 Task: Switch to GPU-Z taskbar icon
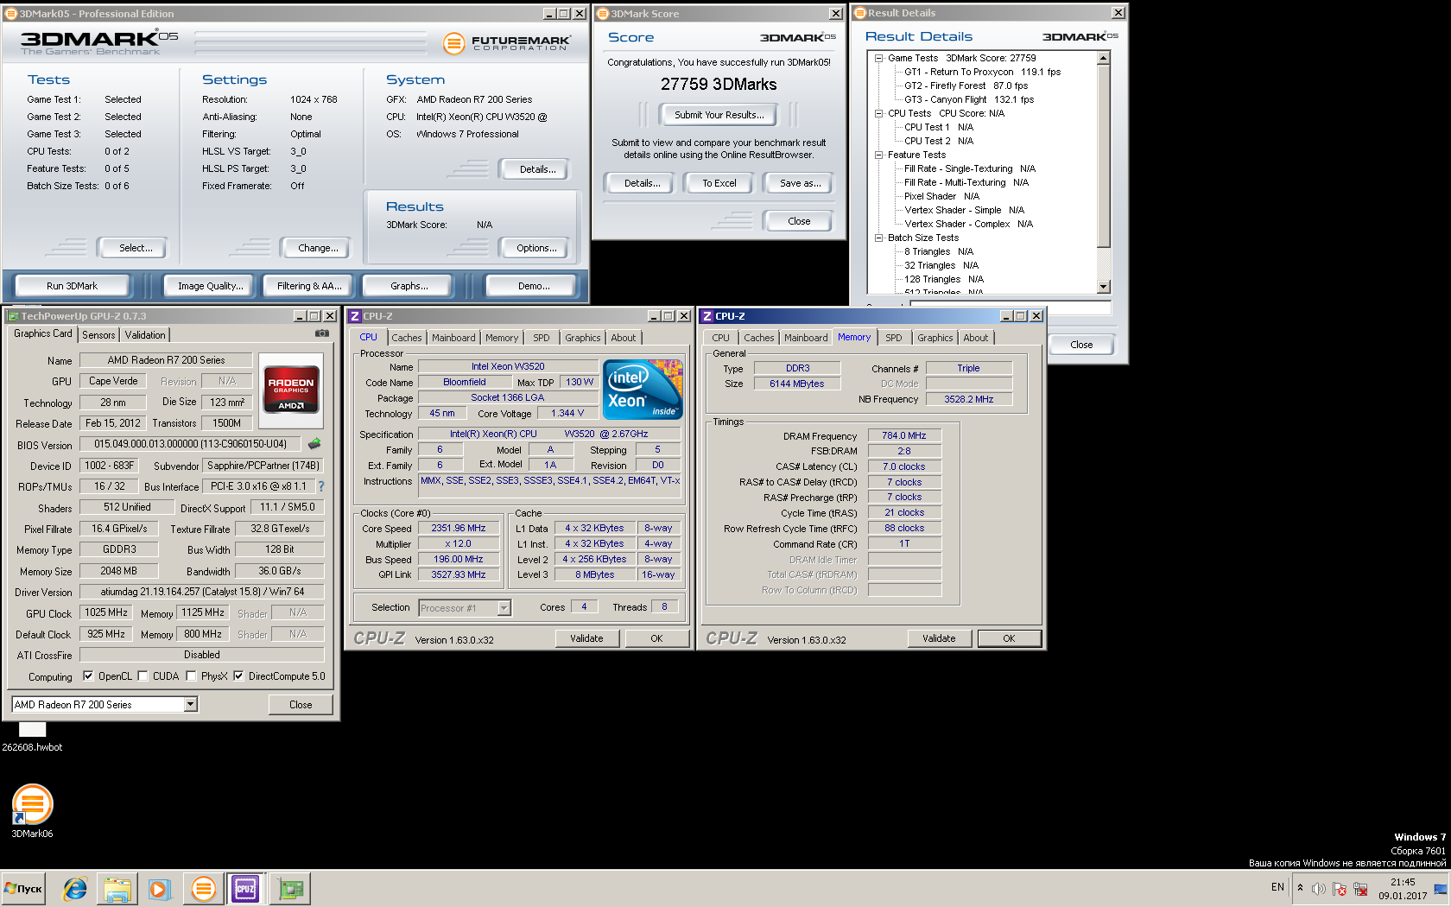[290, 888]
